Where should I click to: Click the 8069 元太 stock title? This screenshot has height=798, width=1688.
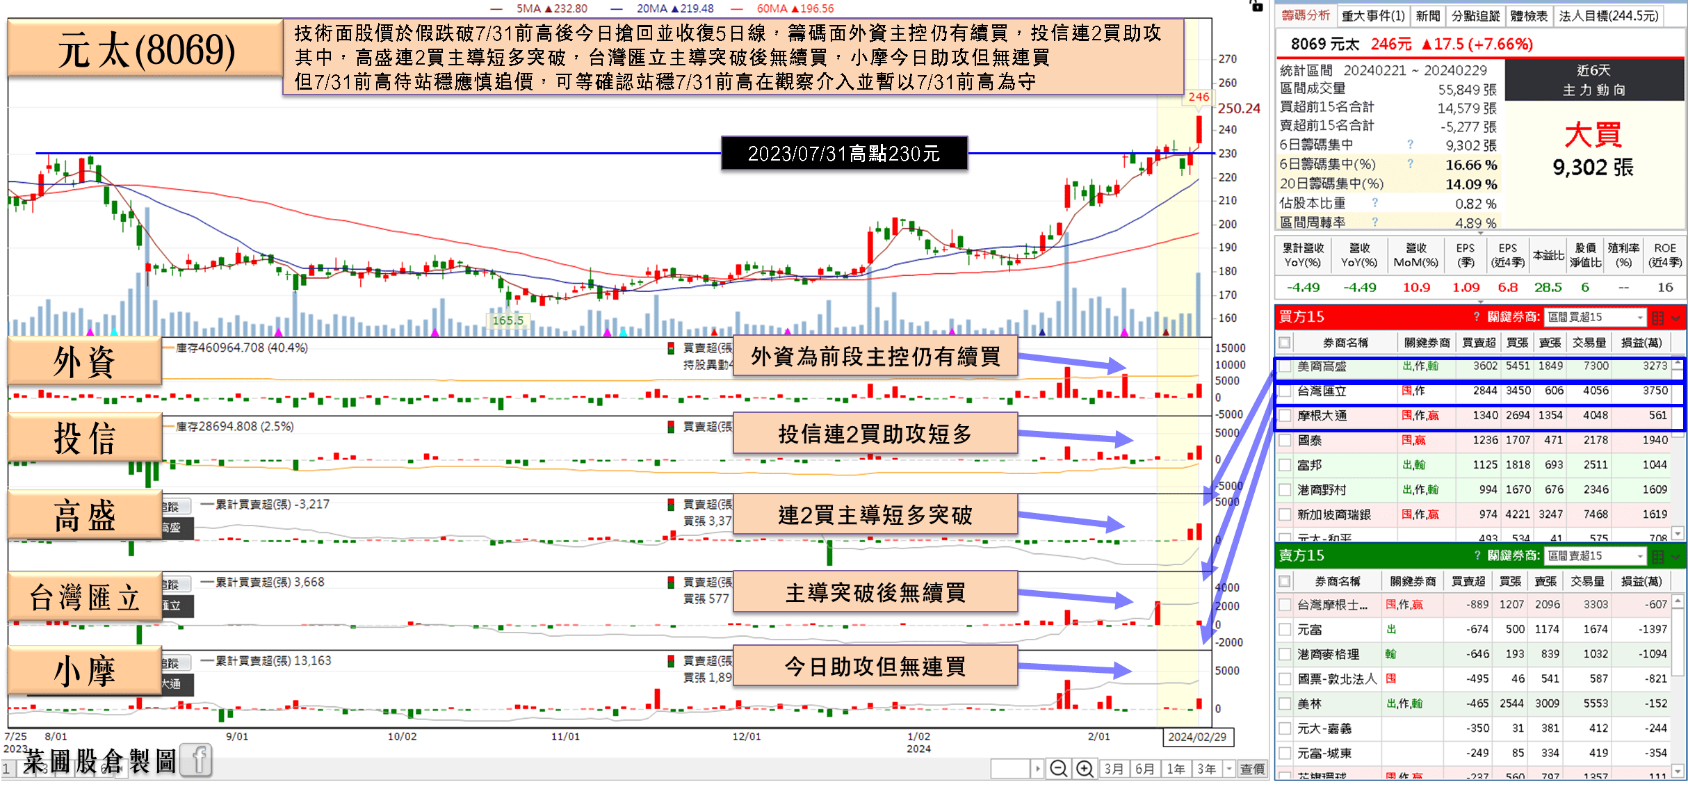pos(1325,44)
